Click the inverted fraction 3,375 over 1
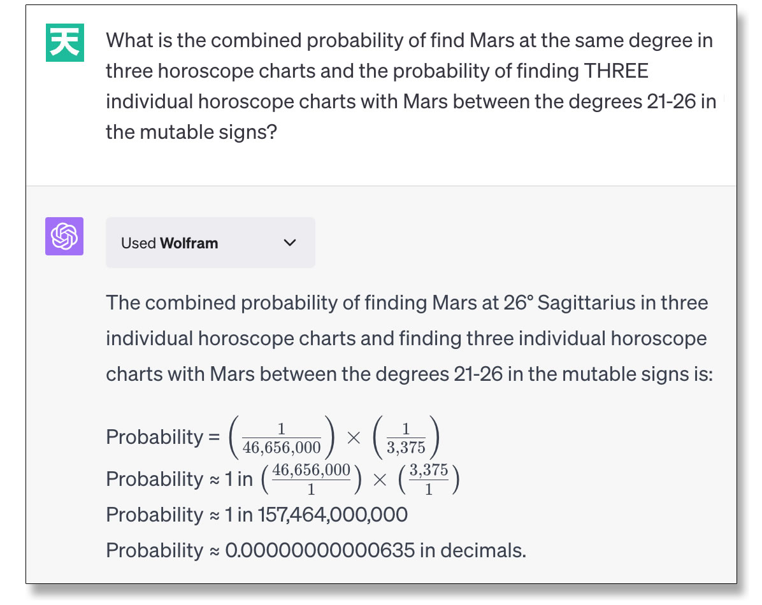The width and height of the screenshot is (762, 605). [429, 479]
